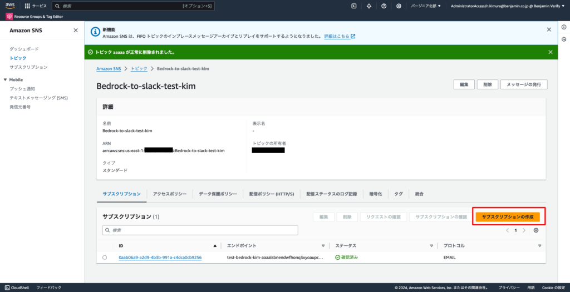Sort by ステータス column arrow

pos(431,246)
